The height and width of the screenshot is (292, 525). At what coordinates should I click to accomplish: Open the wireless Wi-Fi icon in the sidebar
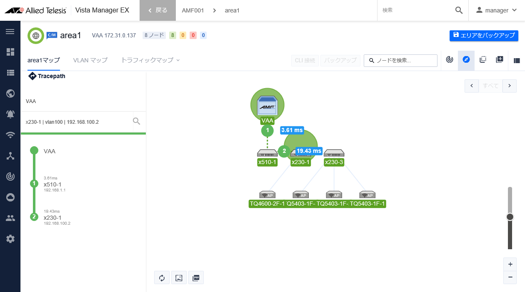[10, 135]
